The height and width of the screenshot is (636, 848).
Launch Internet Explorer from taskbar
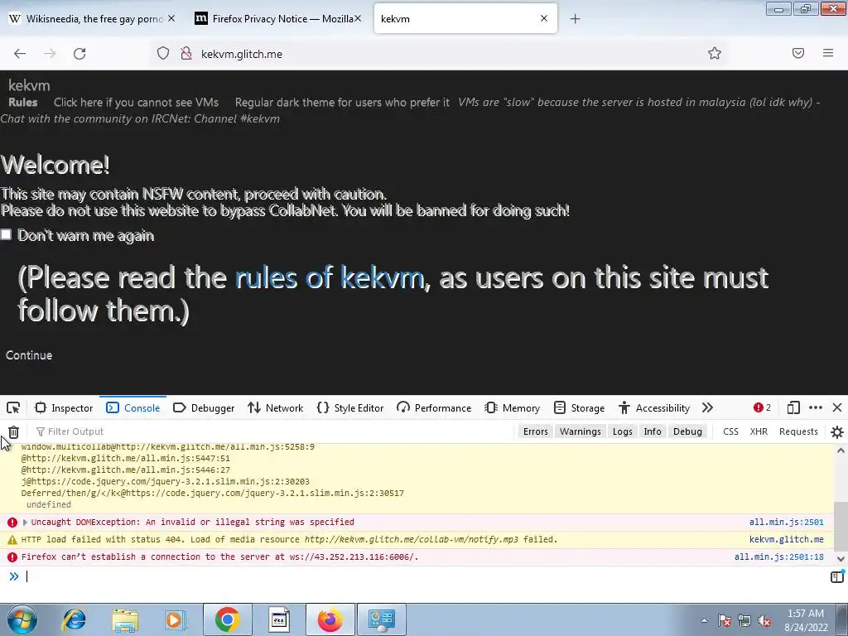[x=74, y=619]
